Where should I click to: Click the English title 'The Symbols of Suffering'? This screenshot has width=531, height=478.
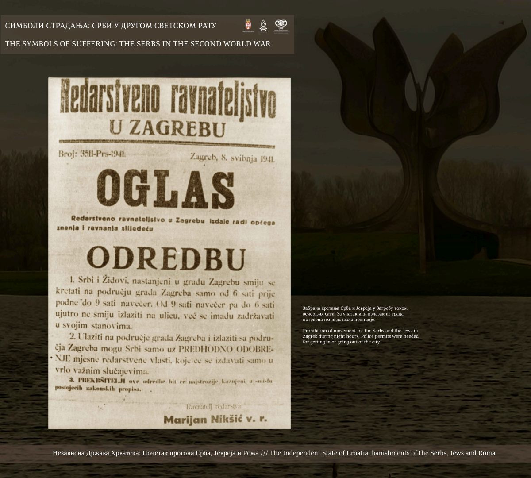138,44
